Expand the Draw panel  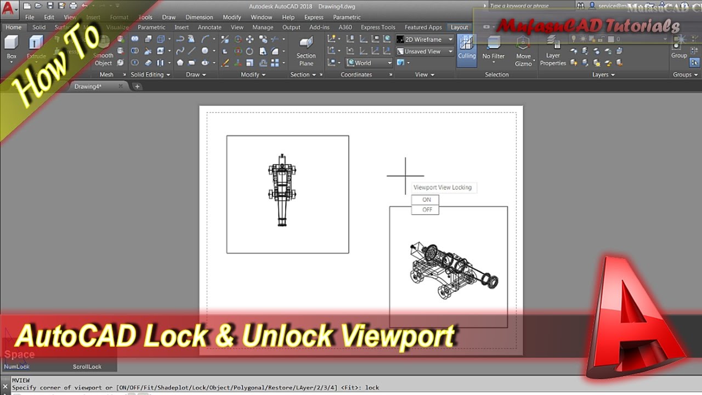[196, 75]
